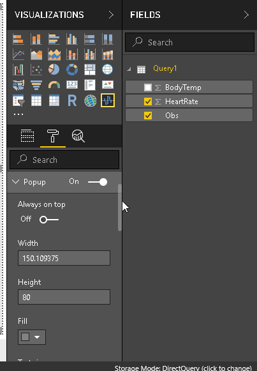Image resolution: width=257 pixels, height=371 pixels.
Task: Select the Ribbon chart visual
Action: (x=108, y=54)
